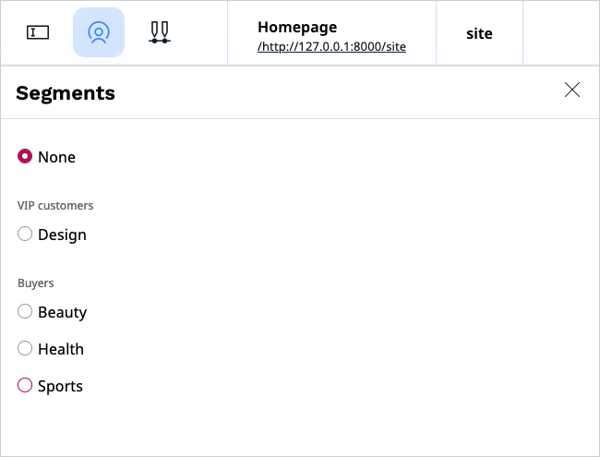
Task: Open the site column cell
Action: click(479, 33)
